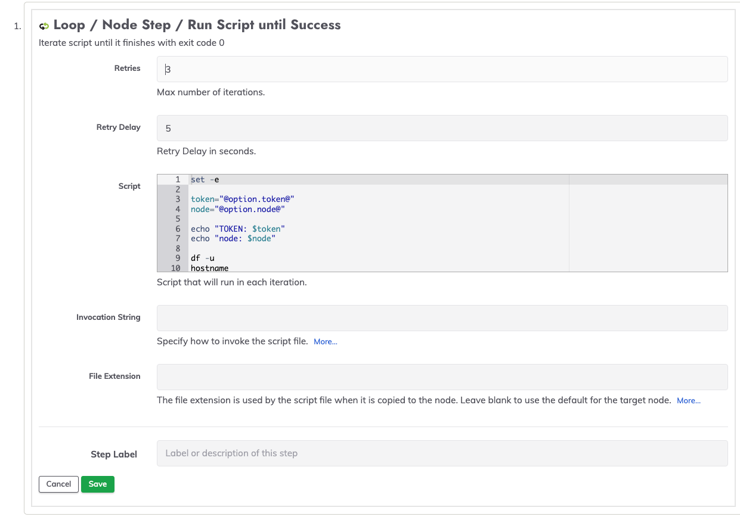Open More link for Invocation String help

[326, 342]
